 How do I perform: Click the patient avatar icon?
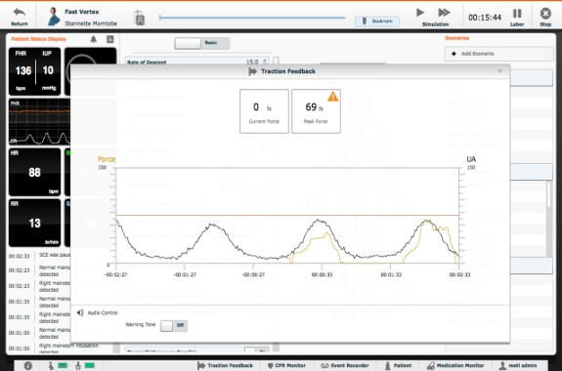[x=54, y=17]
